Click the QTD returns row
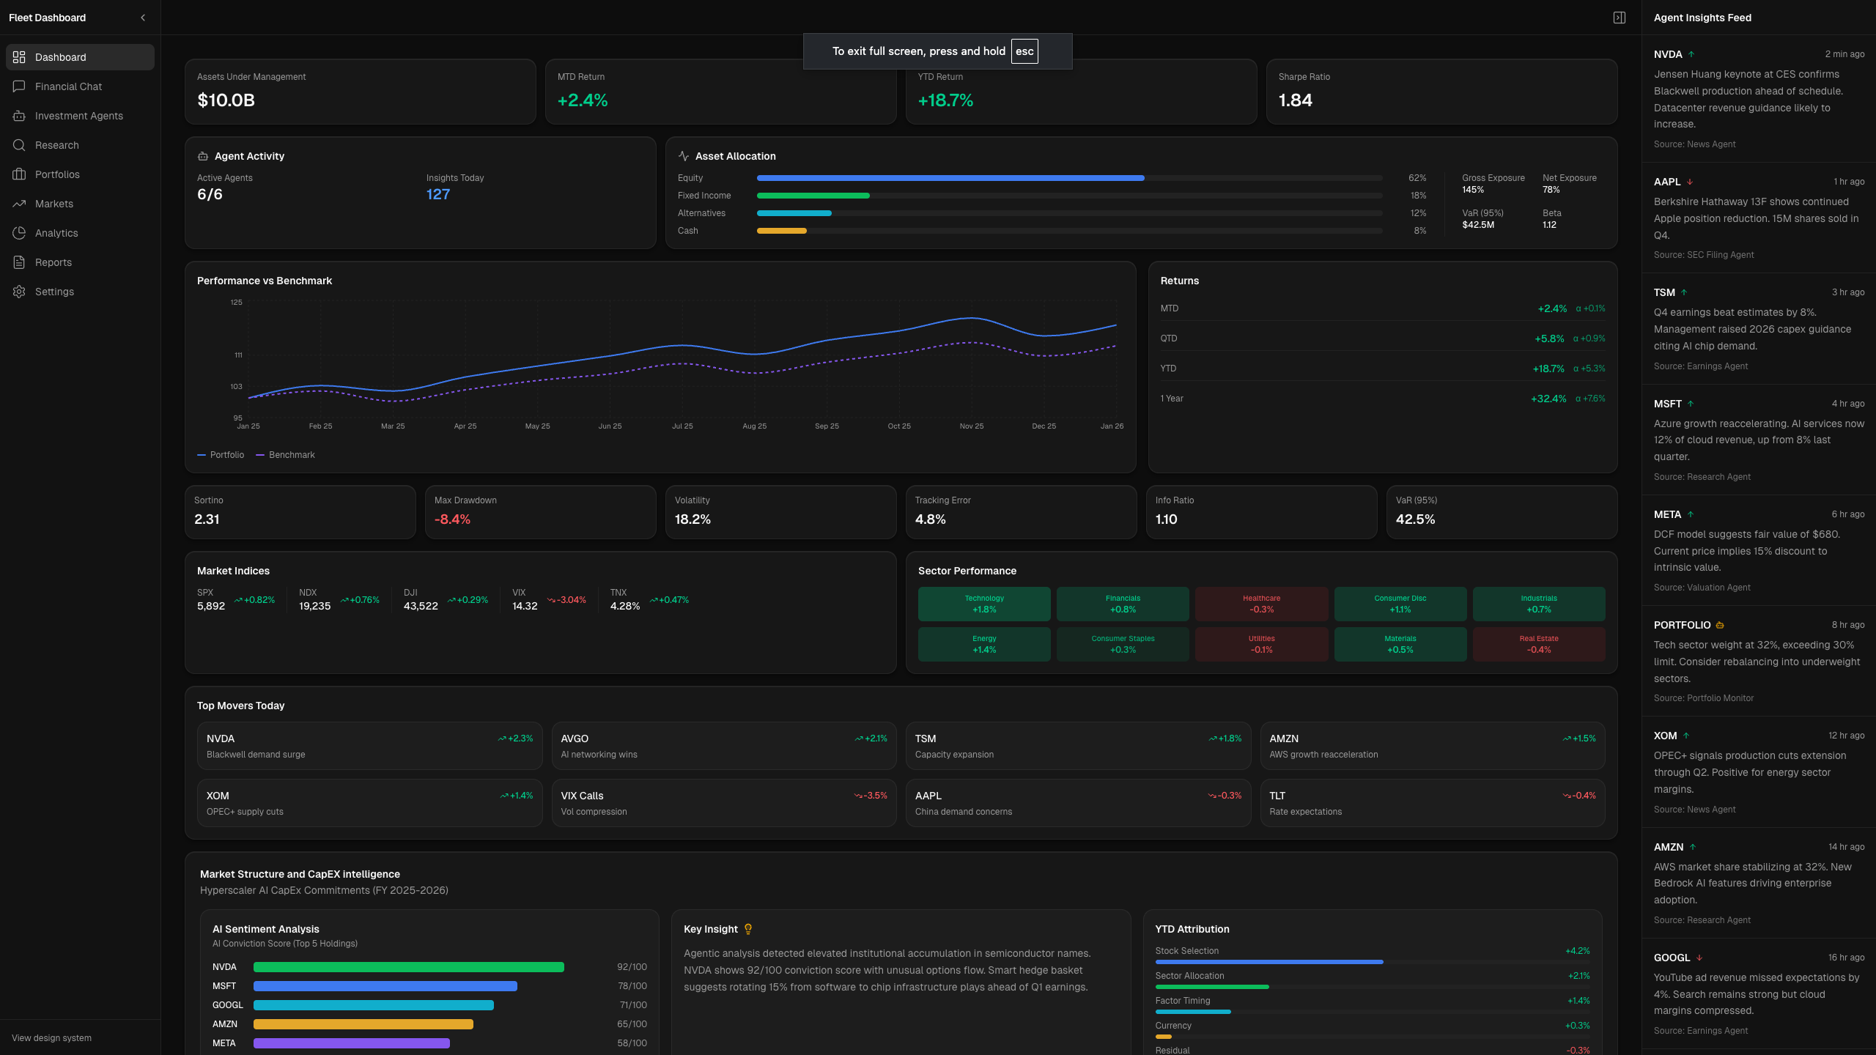1876x1055 pixels. [x=1383, y=338]
